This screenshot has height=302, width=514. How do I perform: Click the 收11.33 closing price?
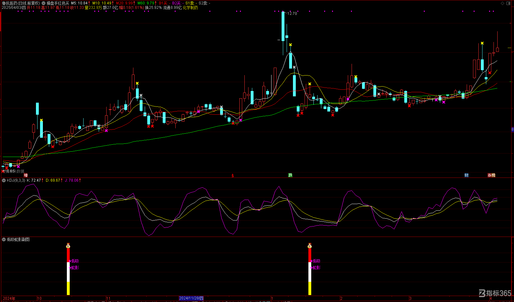coord(77,8)
